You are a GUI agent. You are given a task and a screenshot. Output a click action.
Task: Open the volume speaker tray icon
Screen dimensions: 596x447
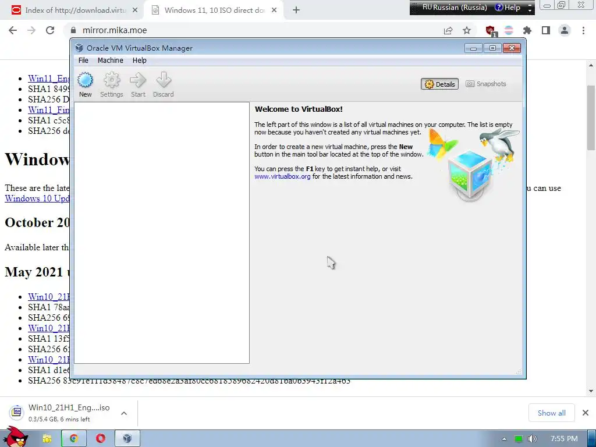coord(533,439)
